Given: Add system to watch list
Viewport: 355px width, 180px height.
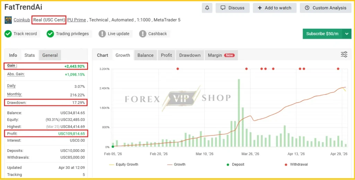Looking at the screenshot, I should point(275,8).
